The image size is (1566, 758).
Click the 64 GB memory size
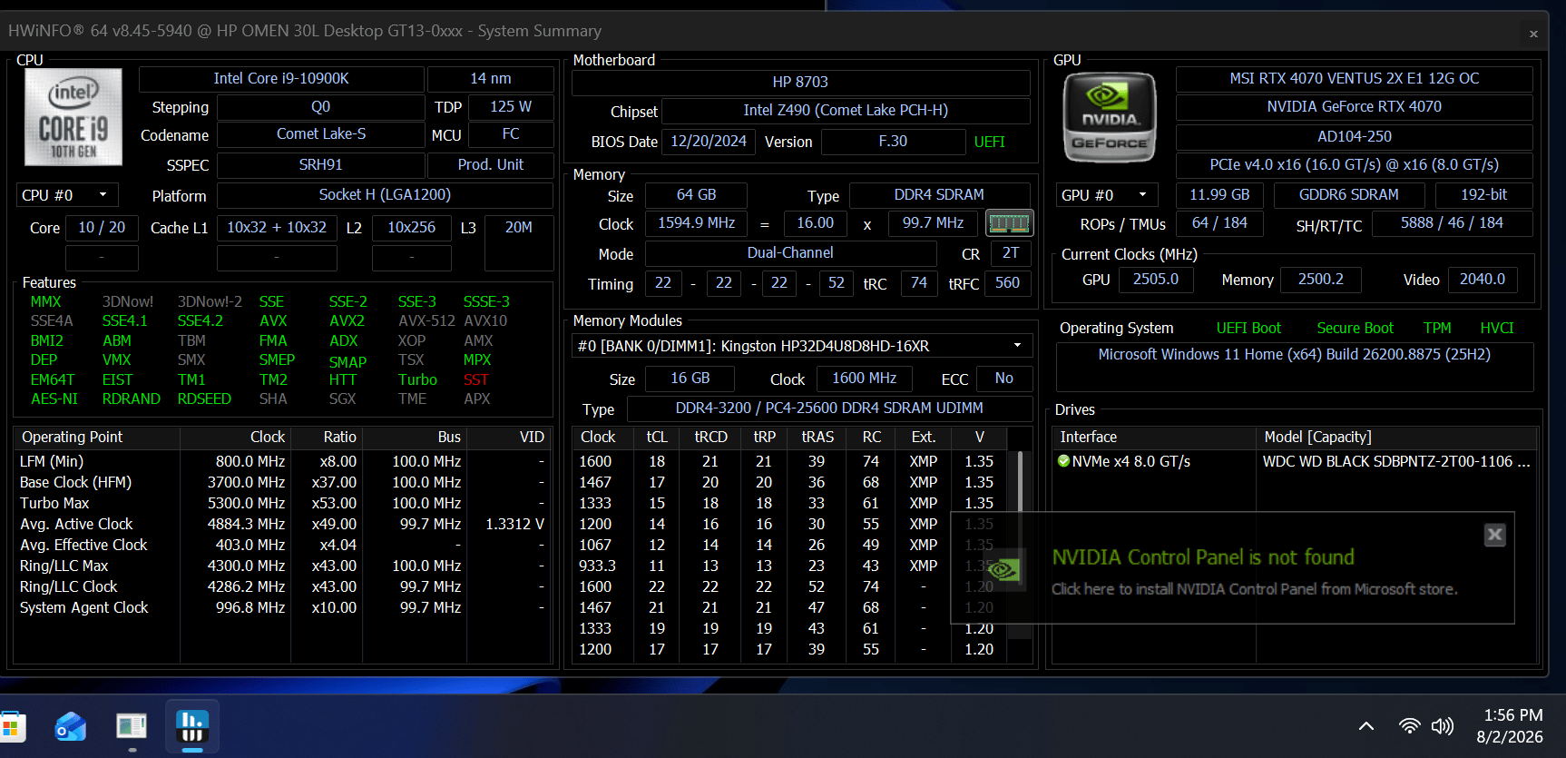[x=697, y=195]
